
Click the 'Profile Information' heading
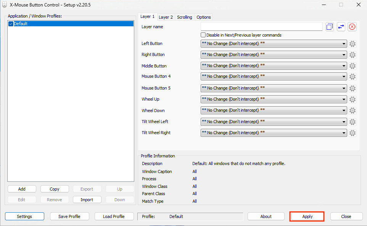point(158,156)
